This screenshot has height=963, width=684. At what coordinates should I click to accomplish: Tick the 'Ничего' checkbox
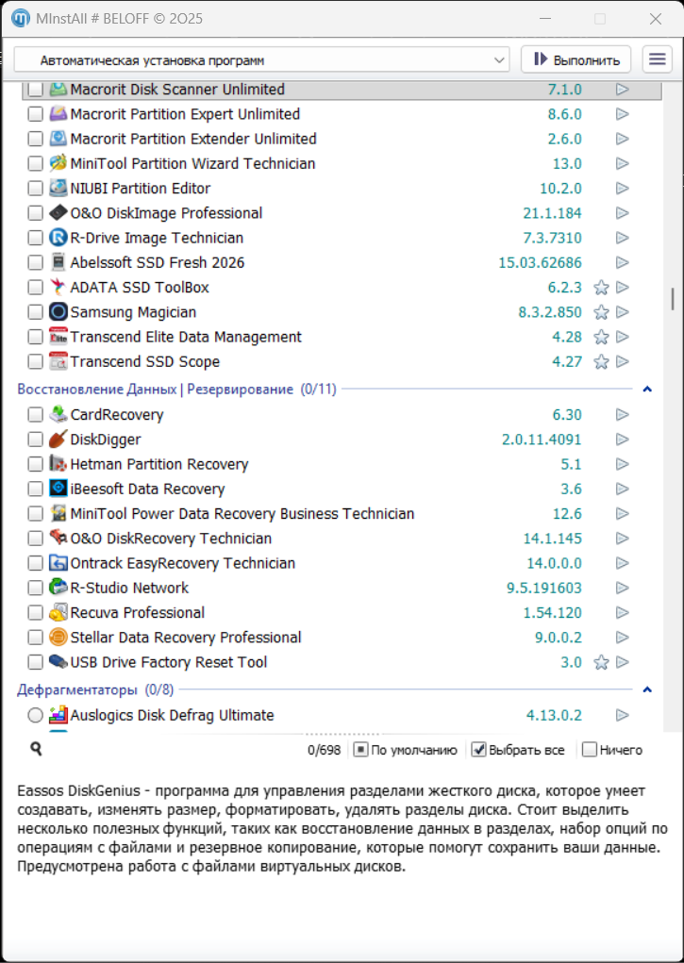coord(590,750)
